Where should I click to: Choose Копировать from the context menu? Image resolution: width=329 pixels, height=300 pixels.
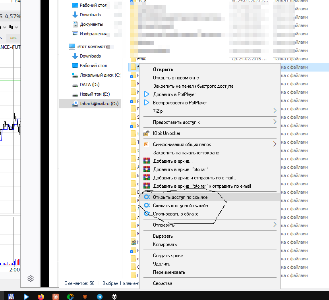pos(210,244)
